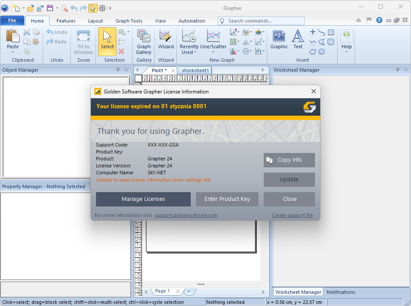411x306 pixels.
Task: Open the support.goldensoftware.com link
Action: coord(186,215)
